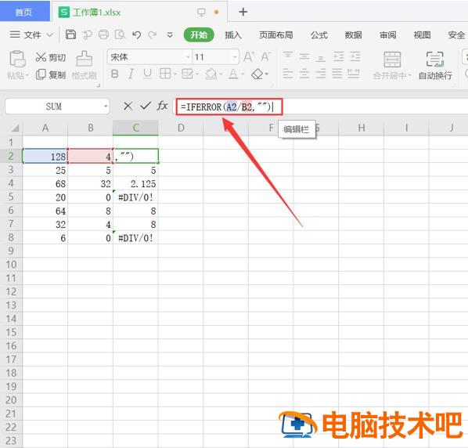Expand the Name Box SUM dropdown
The image size is (468, 448).
click(106, 107)
